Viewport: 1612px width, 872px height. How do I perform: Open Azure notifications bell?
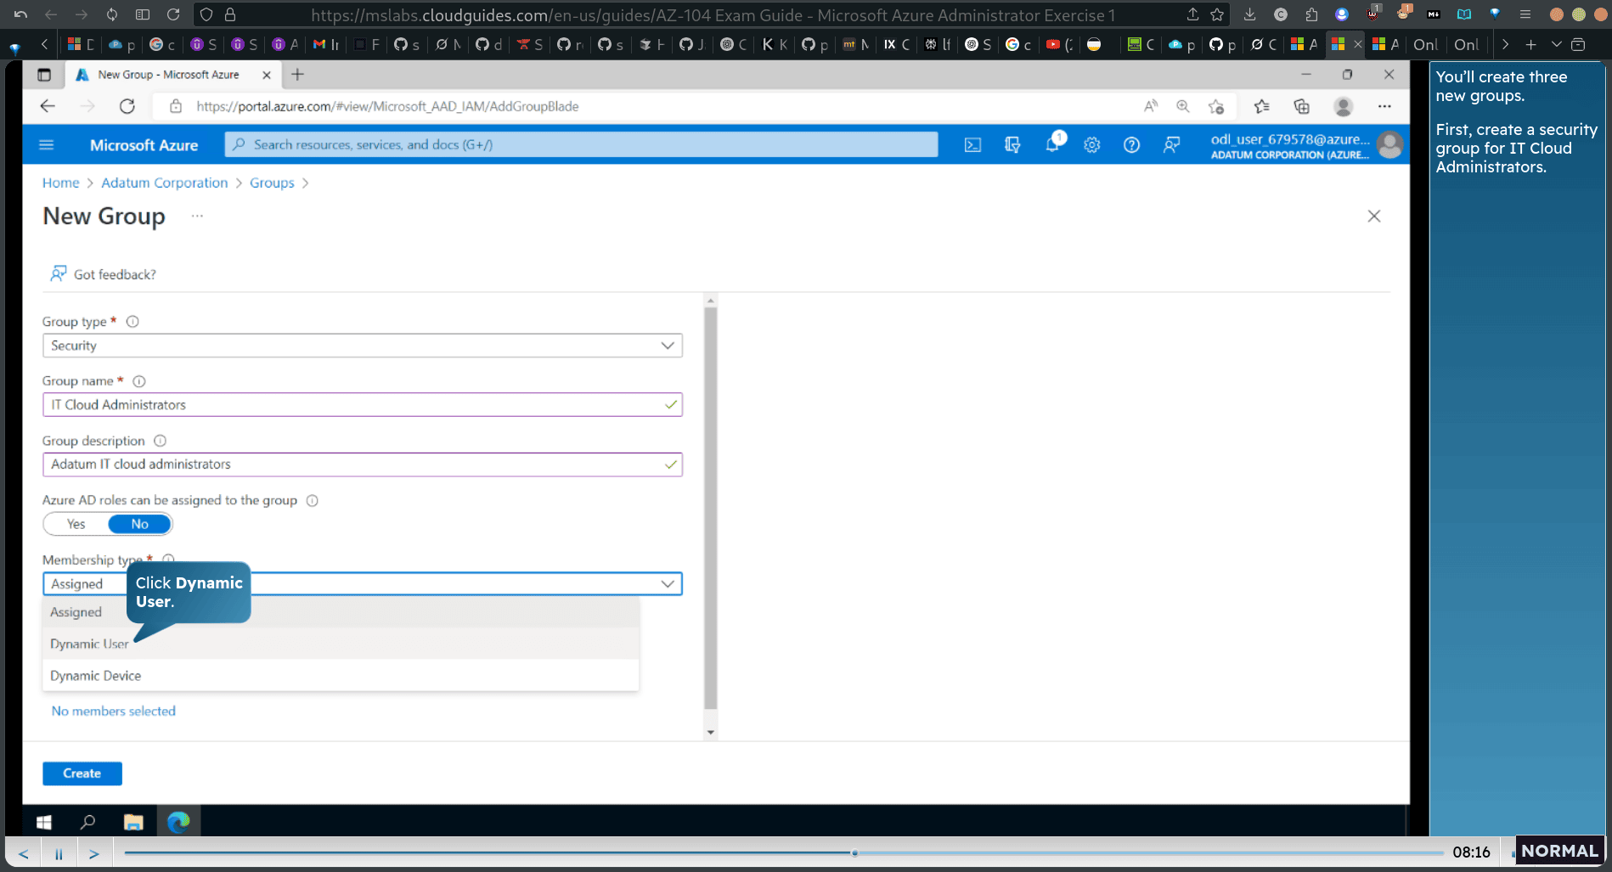pyautogui.click(x=1052, y=145)
